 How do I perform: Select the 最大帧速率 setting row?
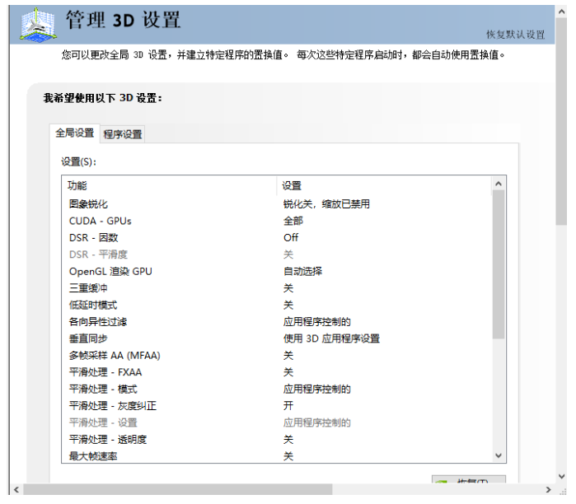(92, 456)
